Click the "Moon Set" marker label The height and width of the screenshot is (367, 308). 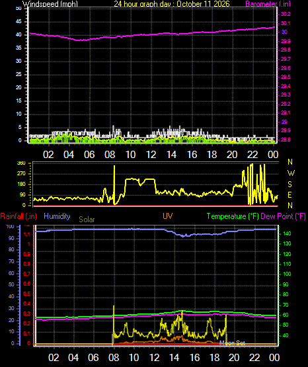[x=232, y=343]
